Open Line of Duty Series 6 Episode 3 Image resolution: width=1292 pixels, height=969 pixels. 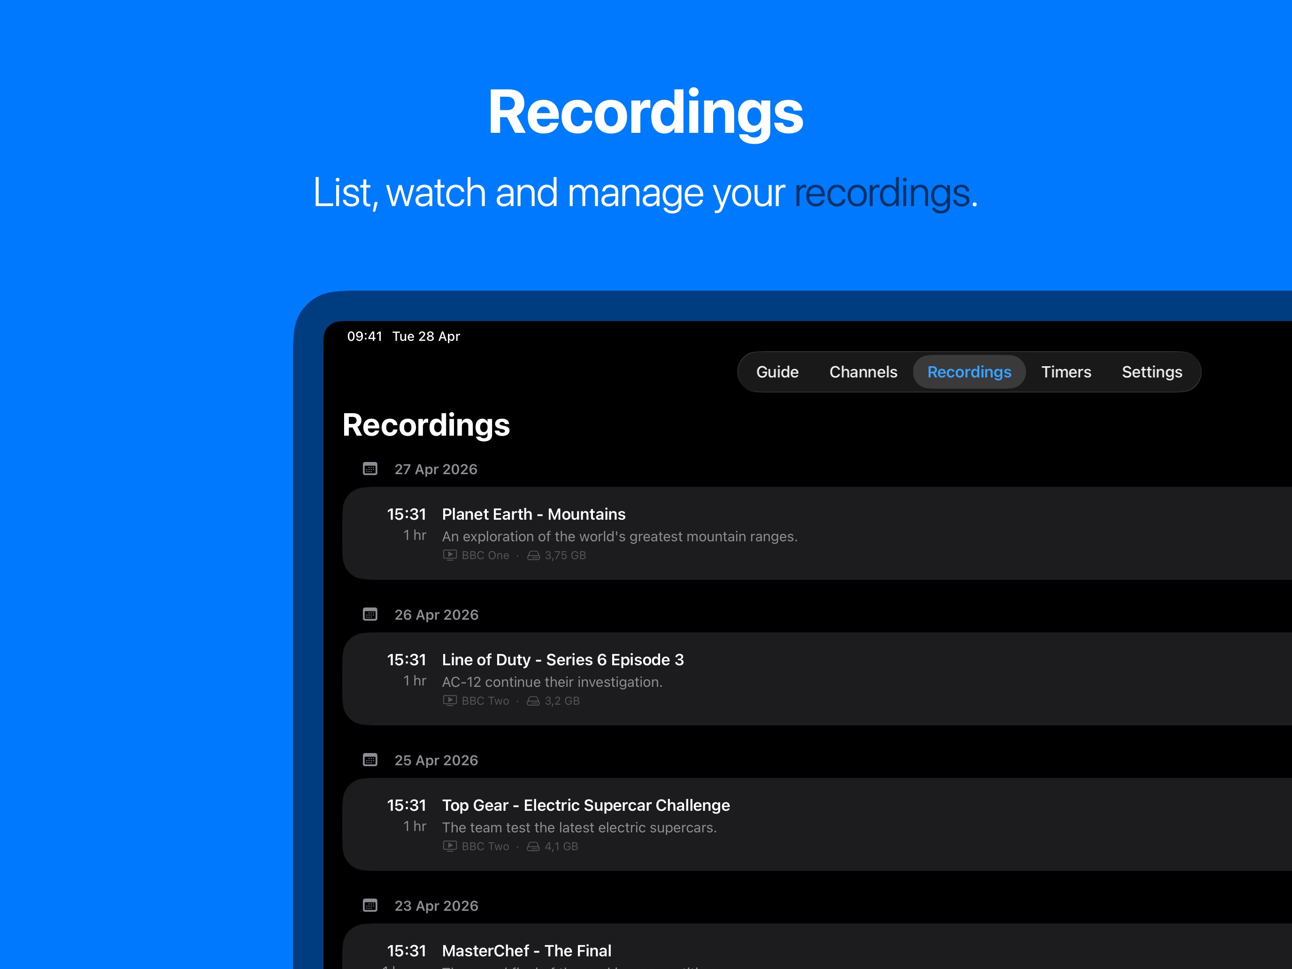coord(817,679)
